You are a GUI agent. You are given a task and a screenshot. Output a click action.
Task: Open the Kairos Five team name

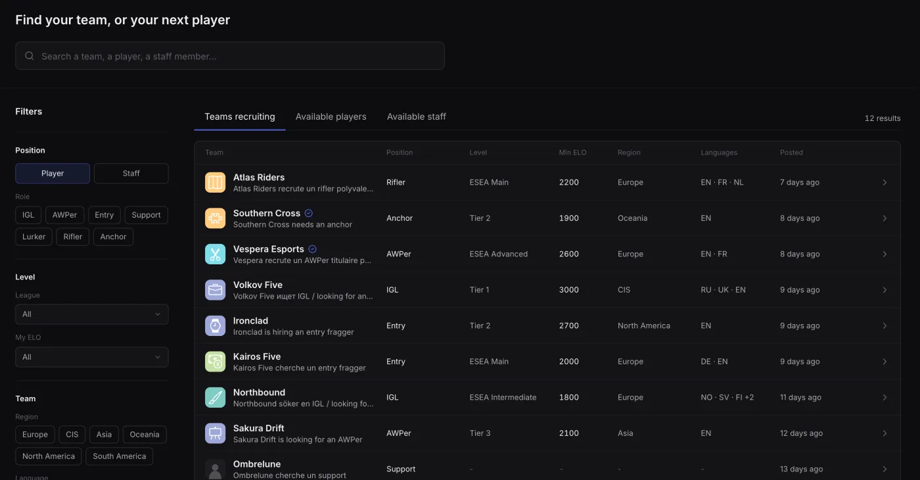click(x=257, y=356)
